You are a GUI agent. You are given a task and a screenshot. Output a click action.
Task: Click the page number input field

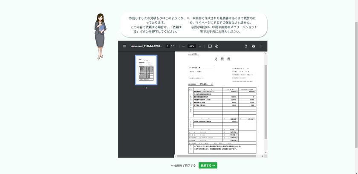[x=167, y=46]
